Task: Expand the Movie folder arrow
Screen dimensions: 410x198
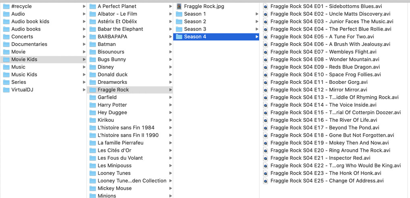Action: click(x=84, y=52)
